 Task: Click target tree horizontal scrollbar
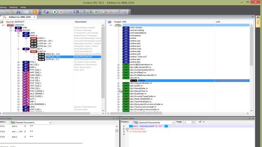(136, 113)
